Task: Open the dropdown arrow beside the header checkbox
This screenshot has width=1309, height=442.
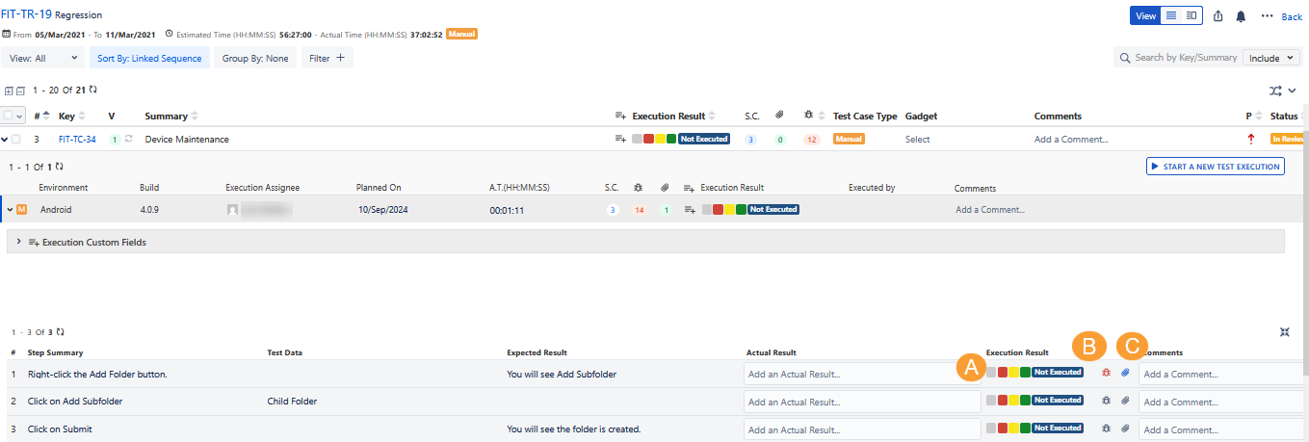Action: point(20,116)
